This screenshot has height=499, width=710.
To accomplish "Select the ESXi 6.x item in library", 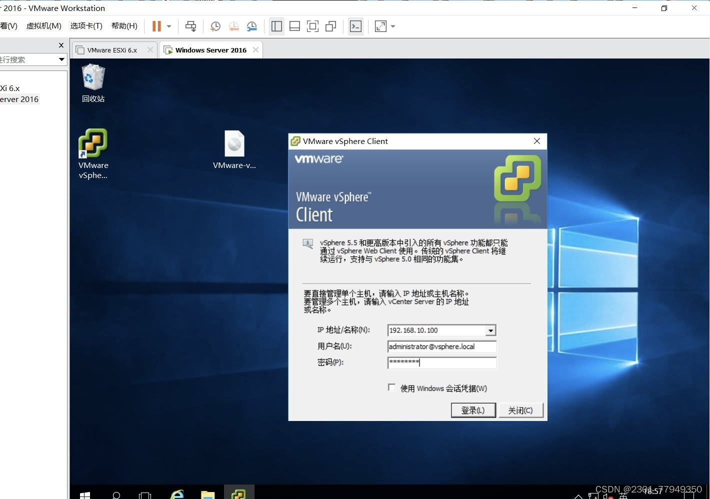I will coord(10,88).
